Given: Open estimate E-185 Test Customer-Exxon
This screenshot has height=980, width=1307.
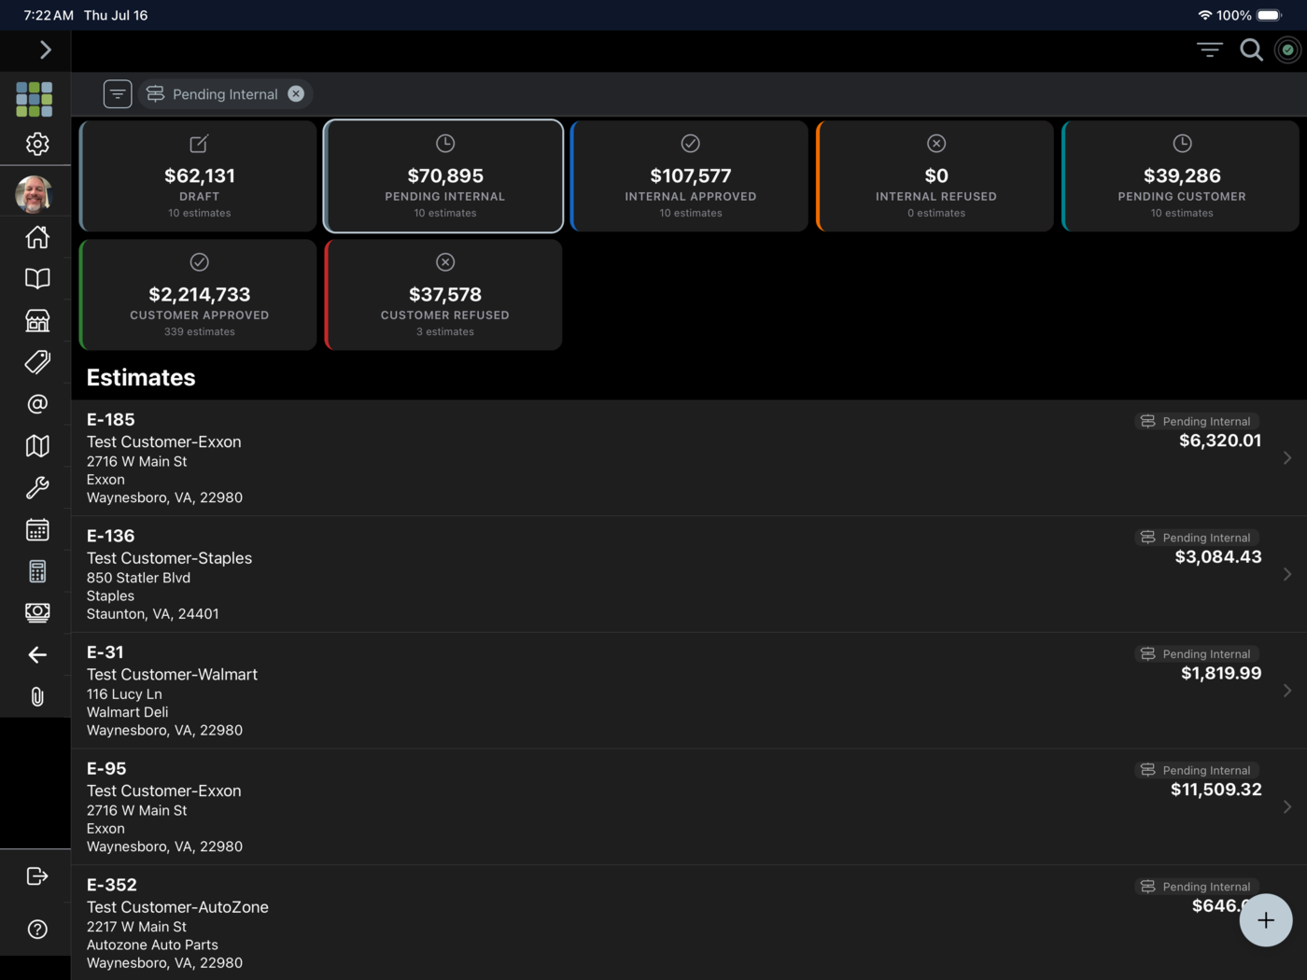Looking at the screenshot, I should point(689,458).
